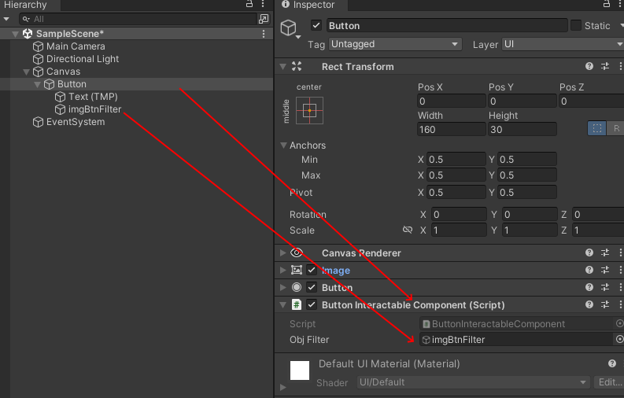Image resolution: width=624 pixels, height=398 pixels.
Task: Click the GameObject name field Button
Action: tap(447, 25)
